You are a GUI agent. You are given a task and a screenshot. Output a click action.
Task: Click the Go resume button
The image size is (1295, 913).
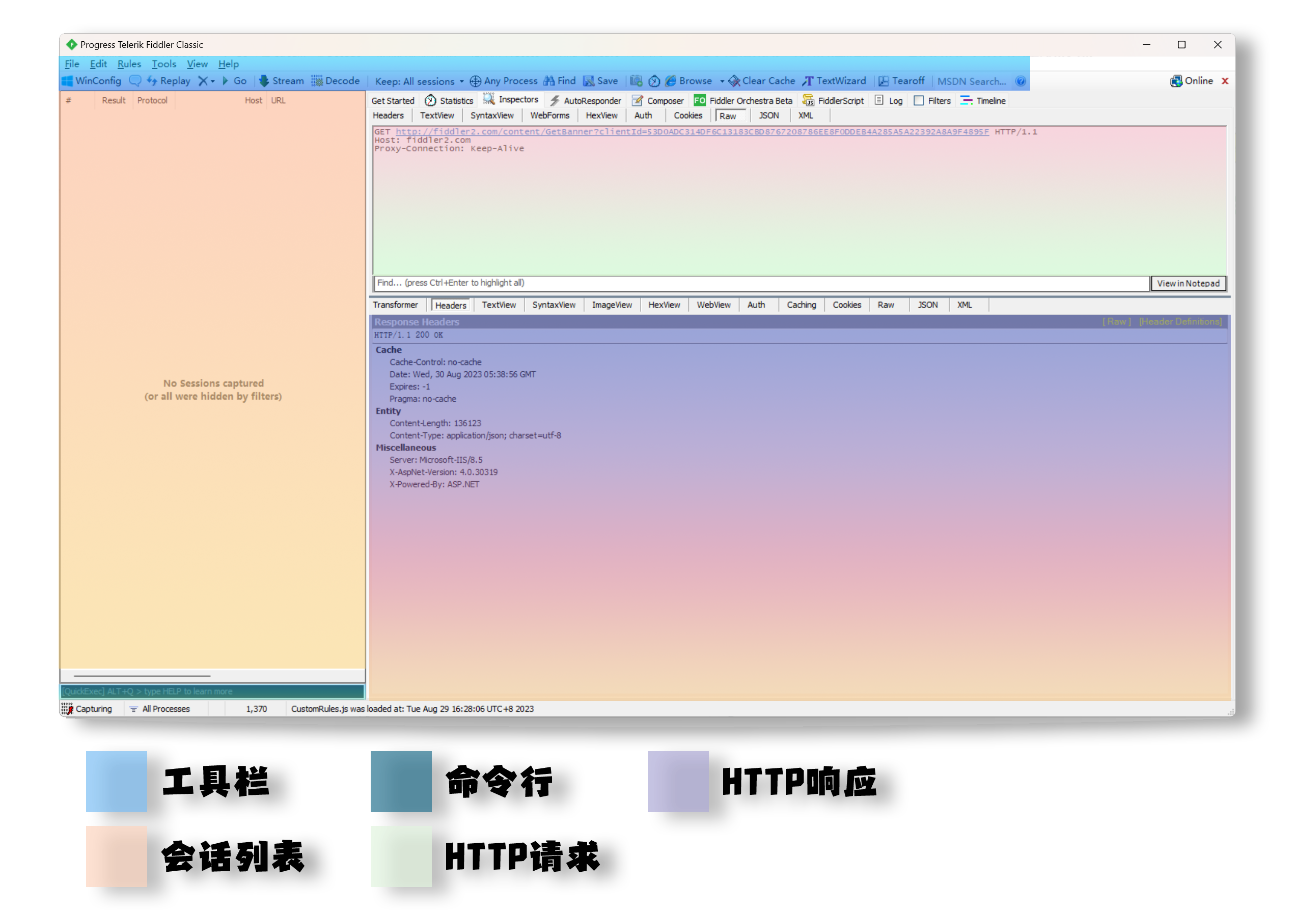[x=235, y=80]
